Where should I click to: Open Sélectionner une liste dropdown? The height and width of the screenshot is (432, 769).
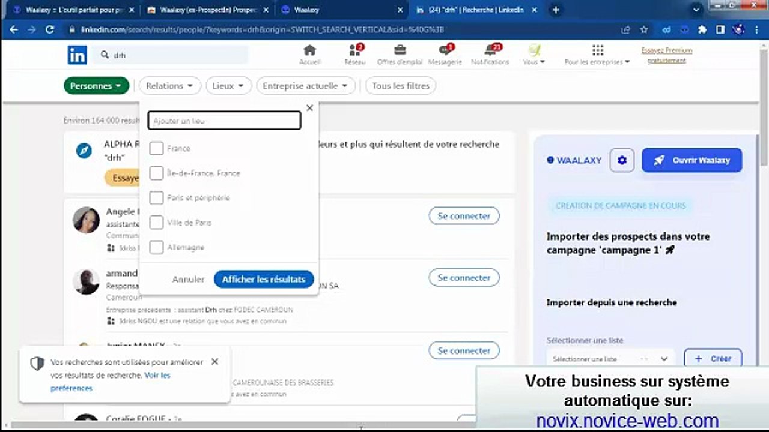(x=610, y=359)
